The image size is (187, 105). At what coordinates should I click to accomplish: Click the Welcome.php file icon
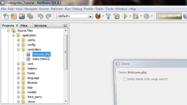click(28, 54)
